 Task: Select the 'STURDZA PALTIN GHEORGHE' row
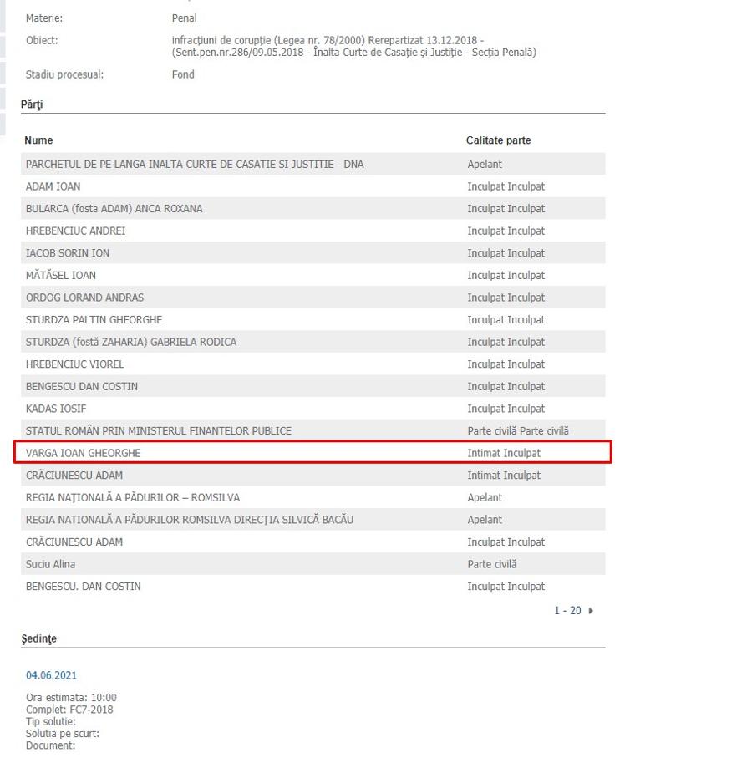coord(312,320)
